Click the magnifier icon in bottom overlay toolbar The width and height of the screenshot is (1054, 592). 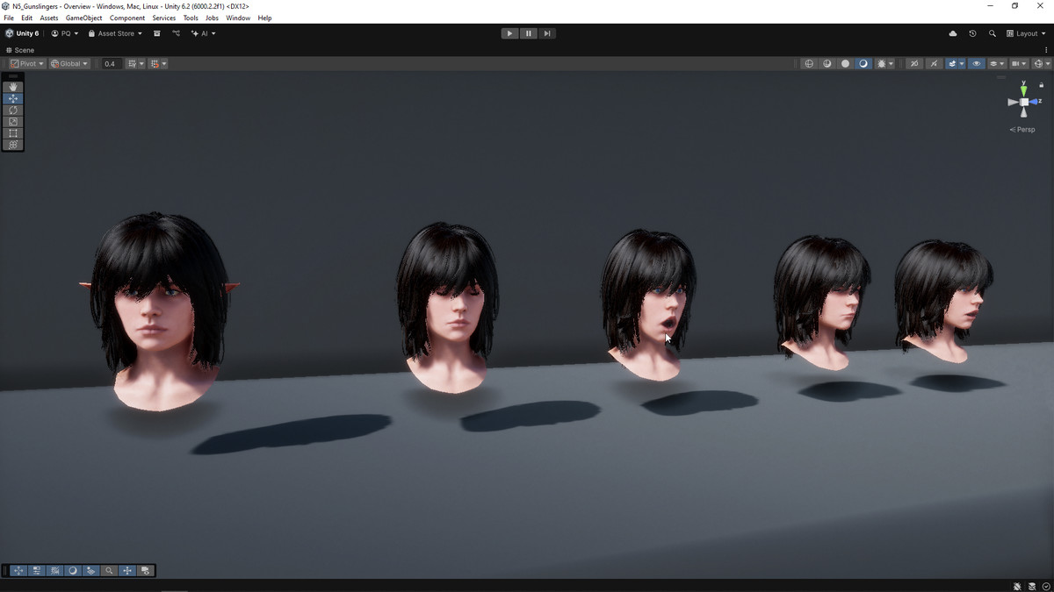click(x=109, y=570)
